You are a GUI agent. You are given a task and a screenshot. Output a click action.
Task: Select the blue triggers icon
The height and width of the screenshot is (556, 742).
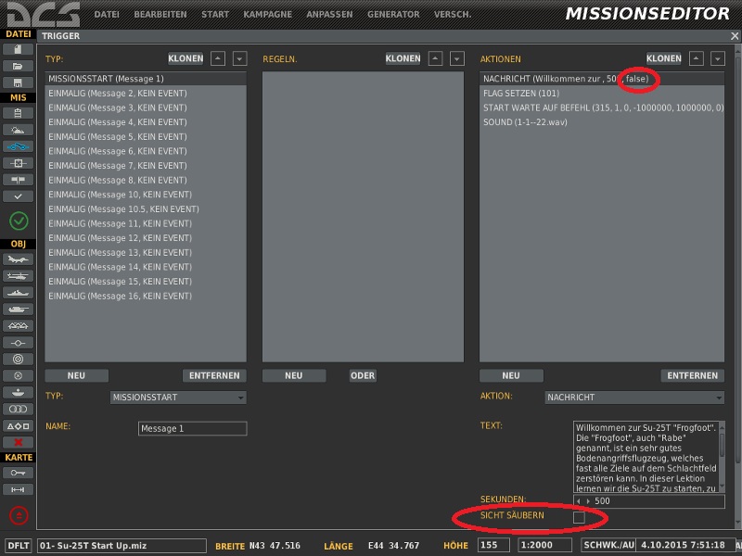pyautogui.click(x=18, y=146)
